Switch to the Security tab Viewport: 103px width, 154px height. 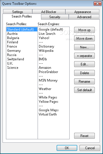click(x=55, y=17)
